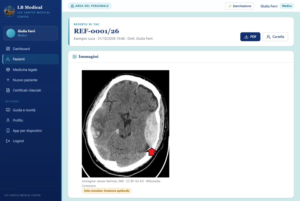Click the pencil icon on Esercitazione

[230, 6]
